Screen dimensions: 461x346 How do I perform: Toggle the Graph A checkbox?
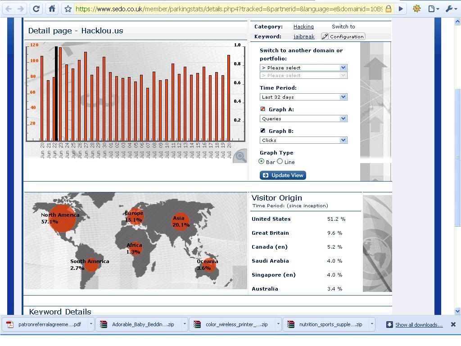[263, 109]
